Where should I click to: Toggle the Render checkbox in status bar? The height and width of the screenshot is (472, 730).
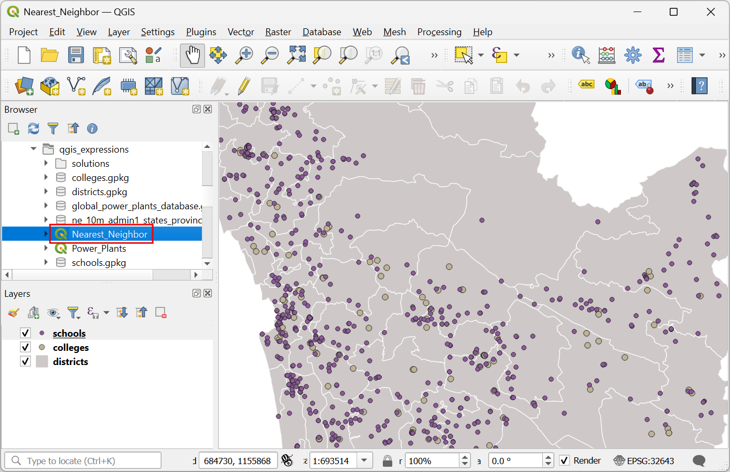(x=564, y=460)
